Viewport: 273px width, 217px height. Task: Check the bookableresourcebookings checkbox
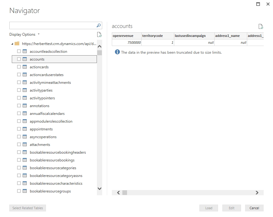[19, 160]
